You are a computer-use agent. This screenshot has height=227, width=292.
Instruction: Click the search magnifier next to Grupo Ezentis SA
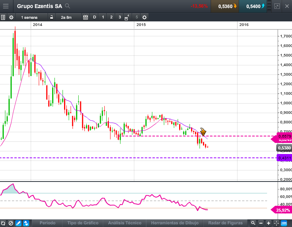click(68, 6)
